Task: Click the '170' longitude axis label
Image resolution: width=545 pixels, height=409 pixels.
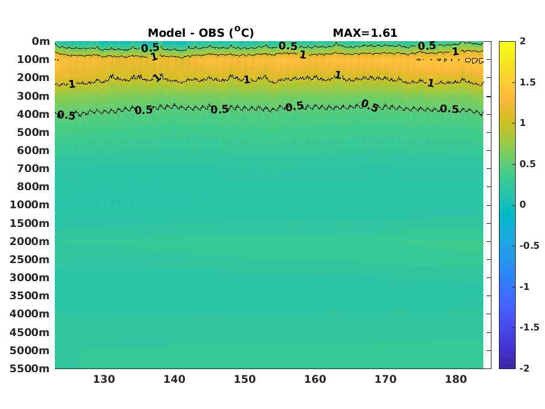Action: point(386,379)
